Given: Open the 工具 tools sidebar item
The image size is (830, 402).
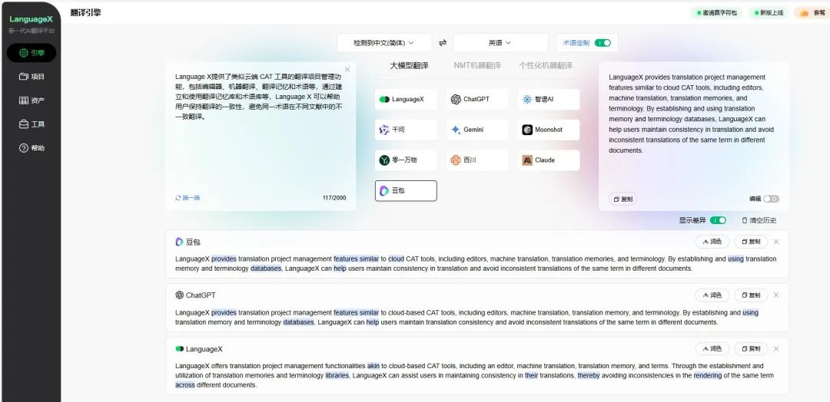Looking at the screenshot, I should (32, 124).
